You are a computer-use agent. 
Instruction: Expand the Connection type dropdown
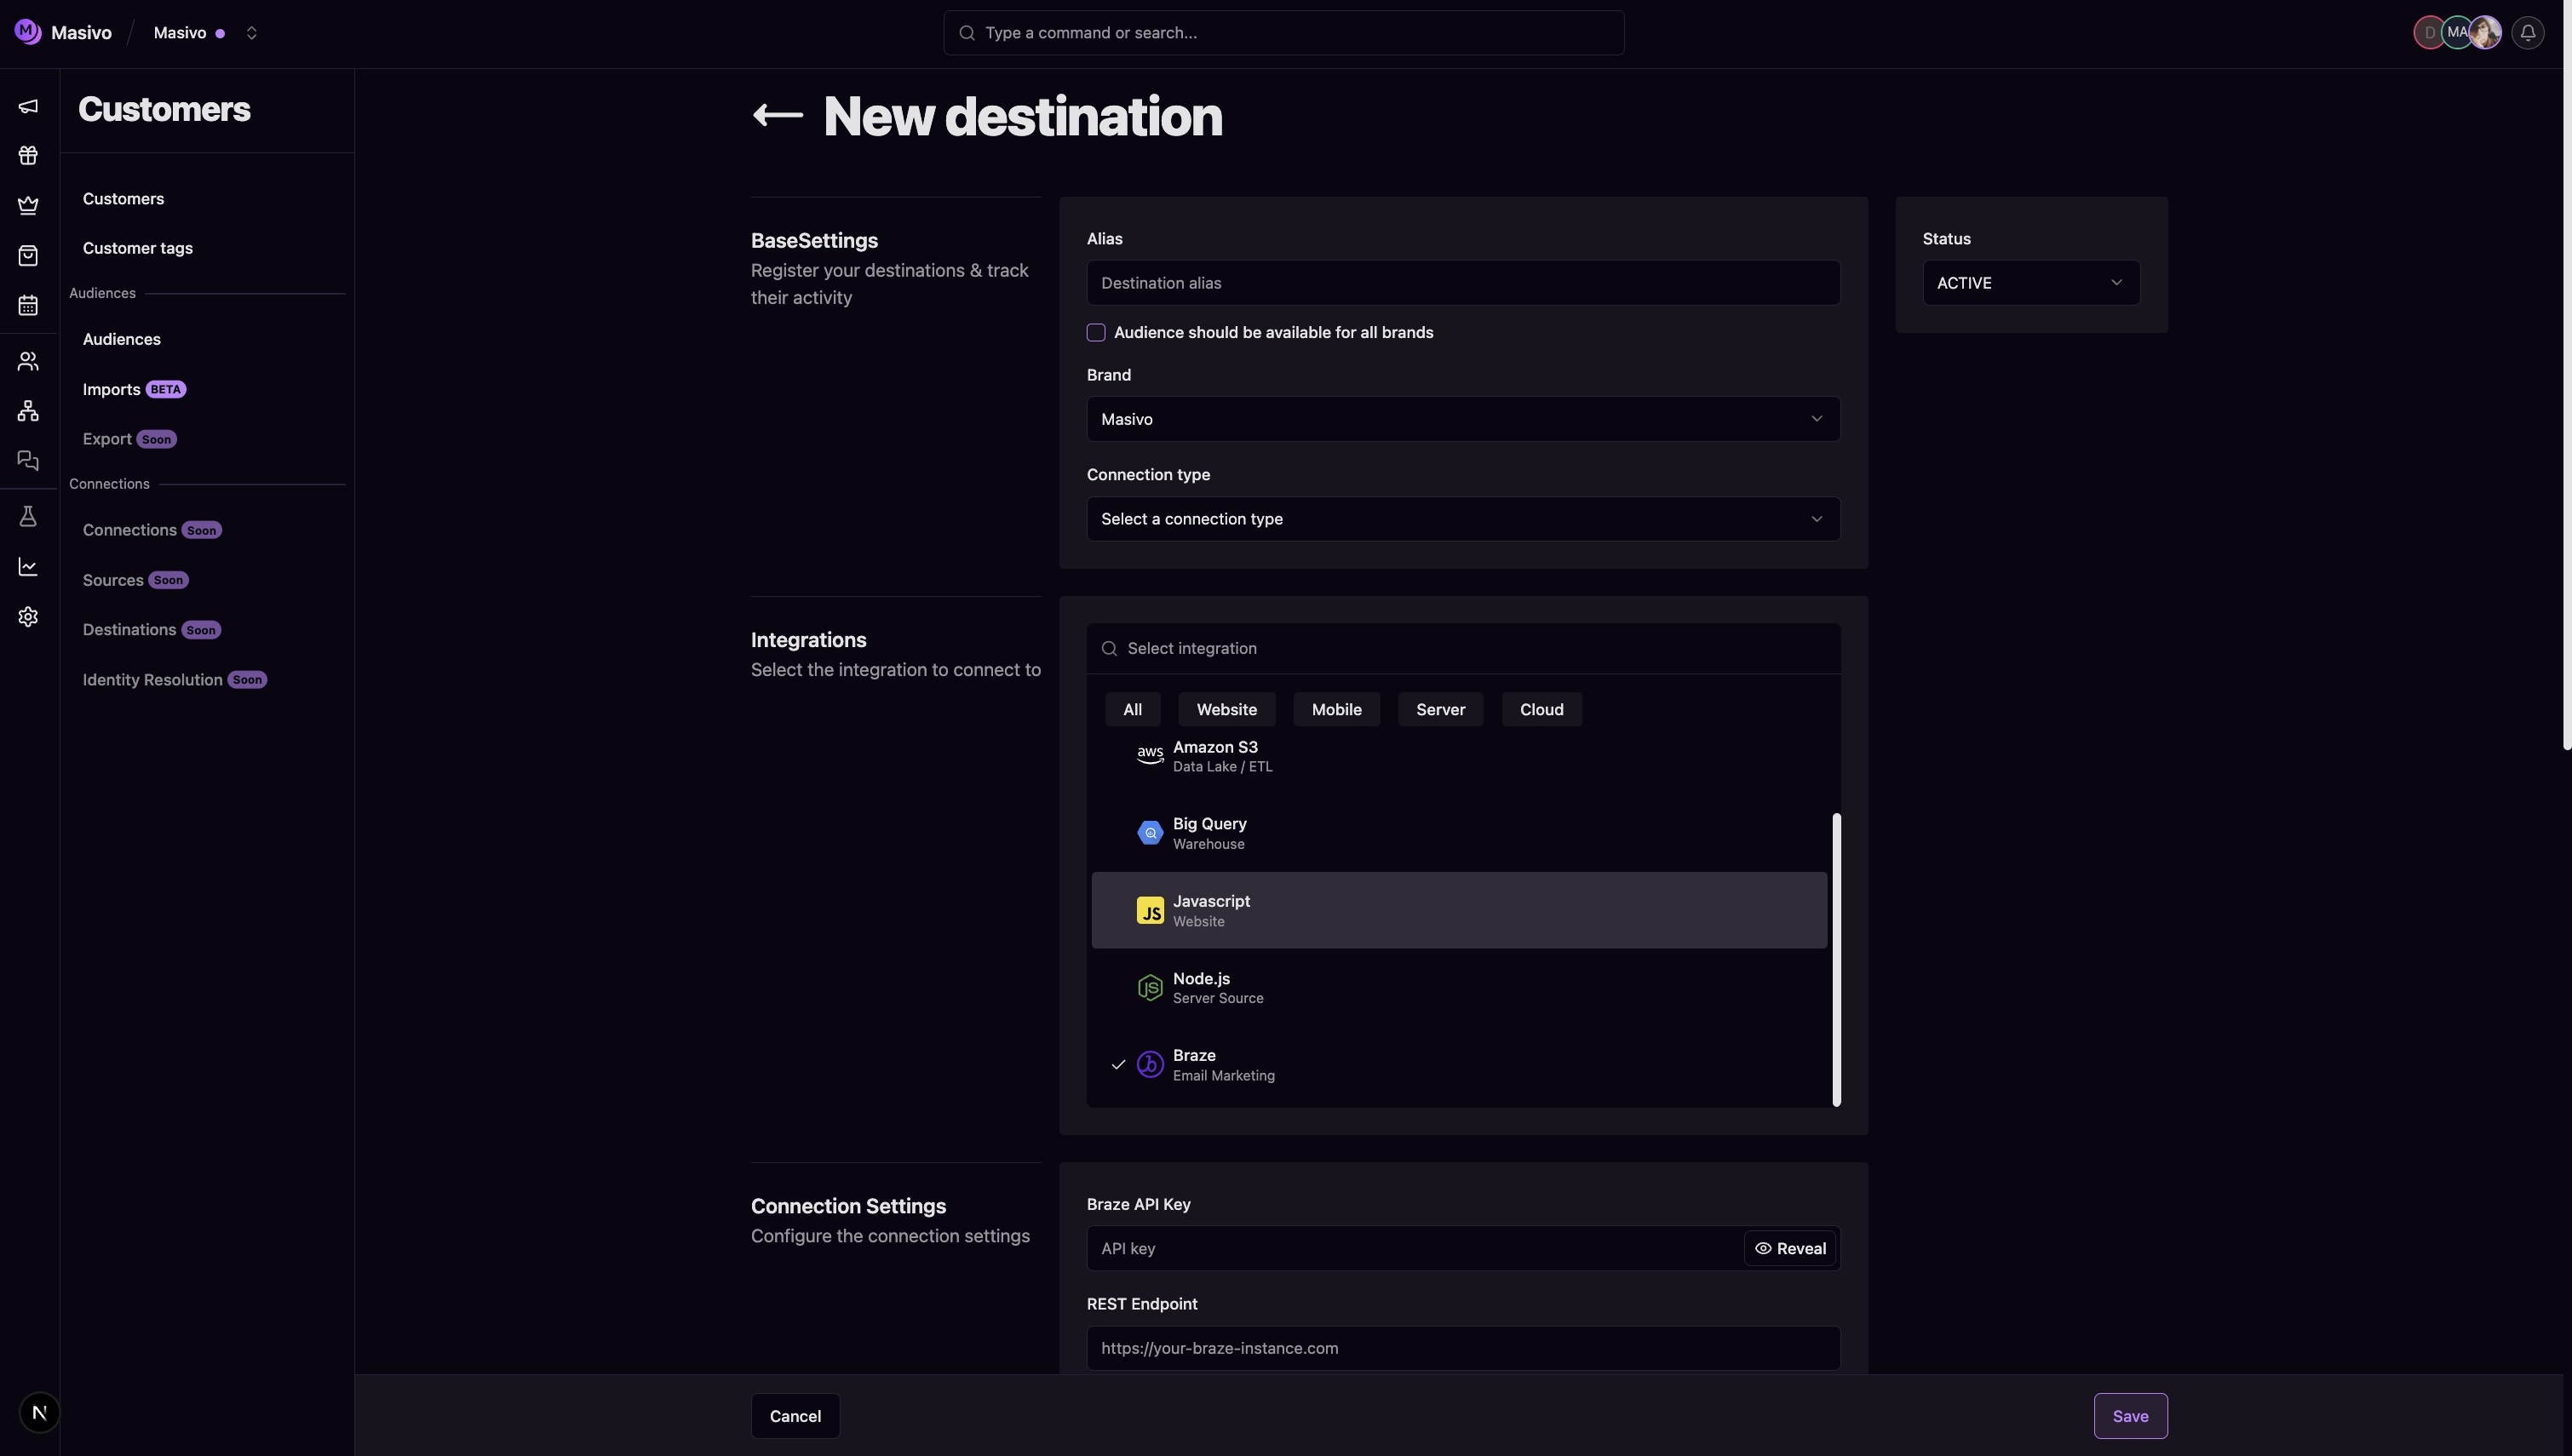[x=1462, y=519]
